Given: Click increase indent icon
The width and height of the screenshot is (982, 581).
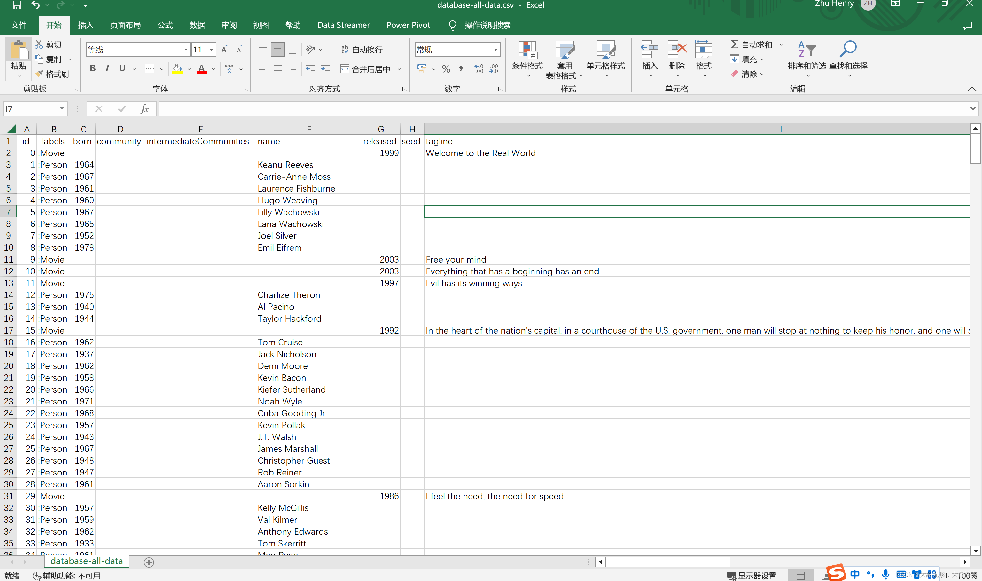Looking at the screenshot, I should click(325, 69).
